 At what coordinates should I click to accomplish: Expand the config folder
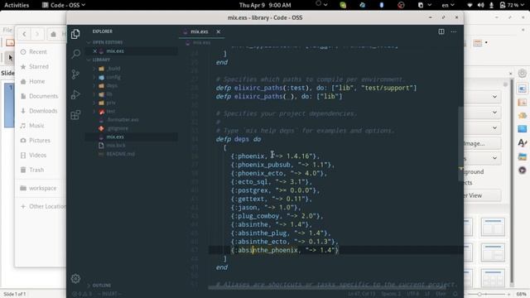[x=113, y=77]
